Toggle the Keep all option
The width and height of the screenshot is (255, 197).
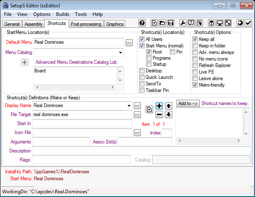(195, 39)
